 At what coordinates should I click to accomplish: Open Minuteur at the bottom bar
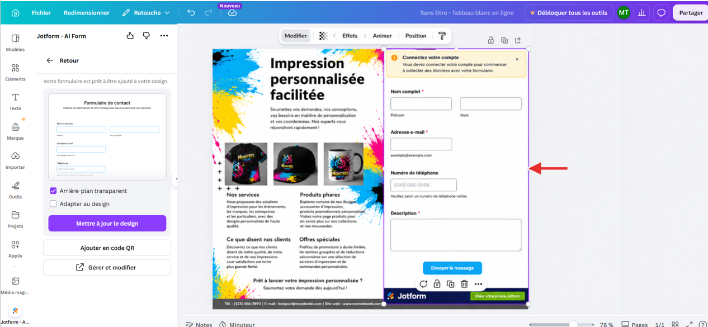pyautogui.click(x=237, y=324)
